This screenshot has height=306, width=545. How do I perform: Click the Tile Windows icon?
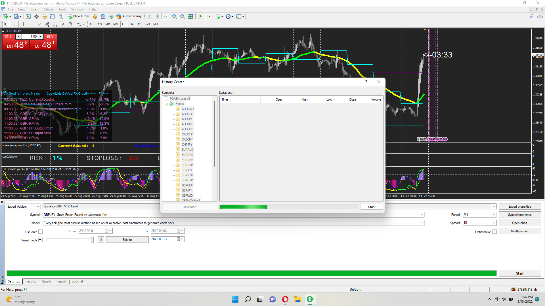[x=190, y=16]
